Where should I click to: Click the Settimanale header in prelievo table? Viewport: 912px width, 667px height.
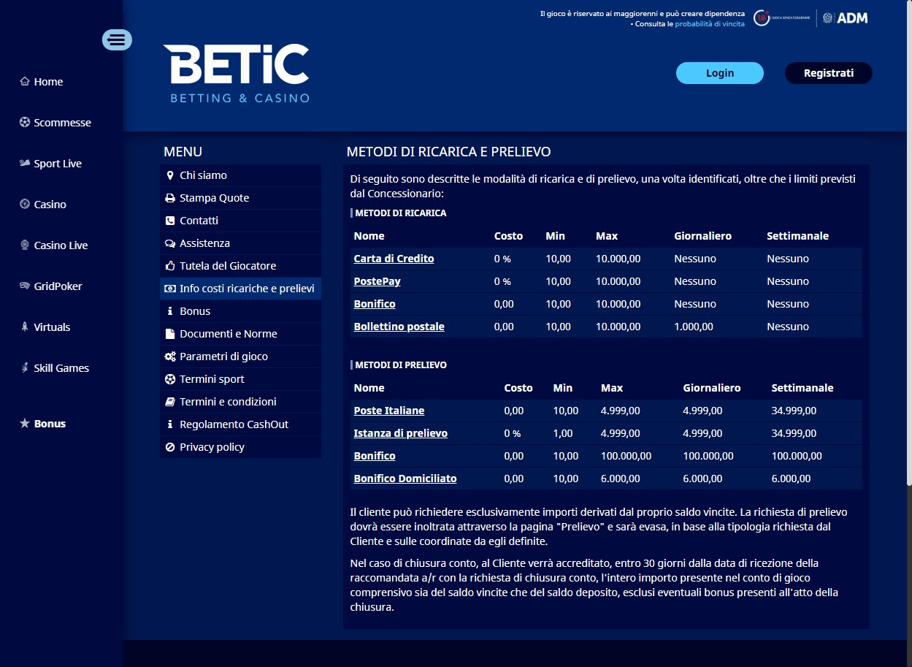[x=802, y=388]
